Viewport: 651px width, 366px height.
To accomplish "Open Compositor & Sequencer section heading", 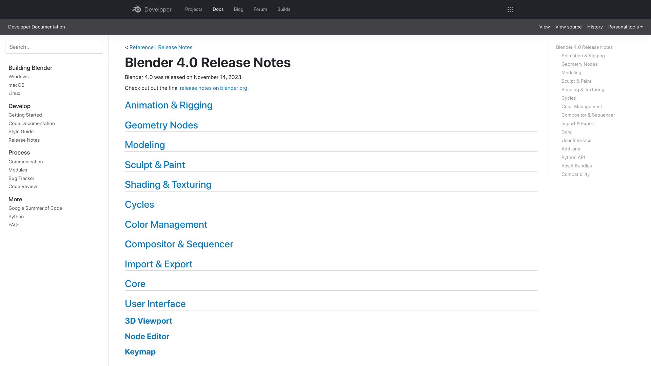I will (179, 244).
